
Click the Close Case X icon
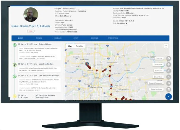pyautogui.click(x=168, y=77)
